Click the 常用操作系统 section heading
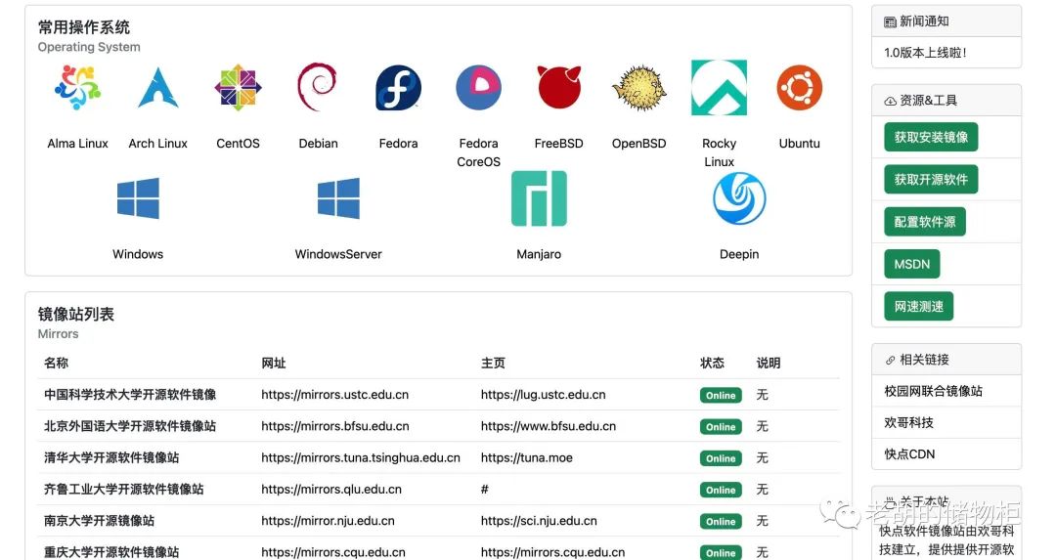Screen dimensions: 1056x560 [x=83, y=27]
